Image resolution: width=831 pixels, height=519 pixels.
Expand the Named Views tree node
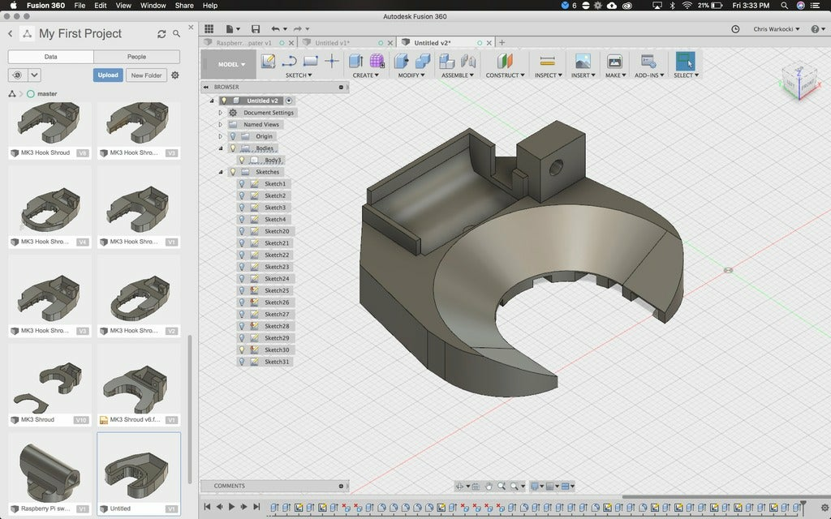[x=220, y=125]
